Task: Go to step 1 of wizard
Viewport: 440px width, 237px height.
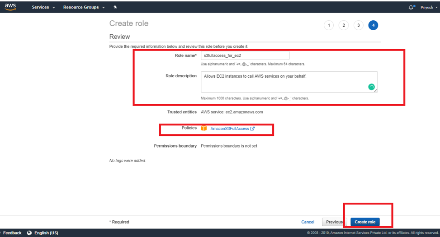Action: [x=329, y=25]
